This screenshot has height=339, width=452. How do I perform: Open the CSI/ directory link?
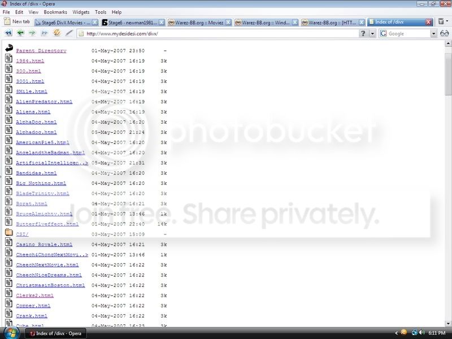[22, 234]
